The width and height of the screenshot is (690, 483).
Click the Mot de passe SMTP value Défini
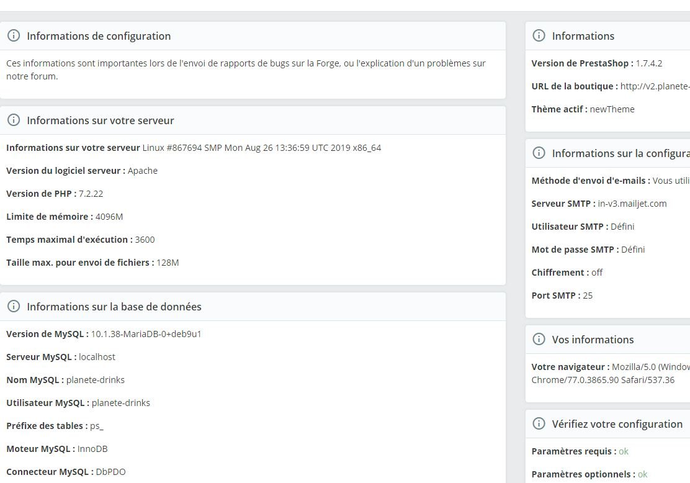click(633, 250)
